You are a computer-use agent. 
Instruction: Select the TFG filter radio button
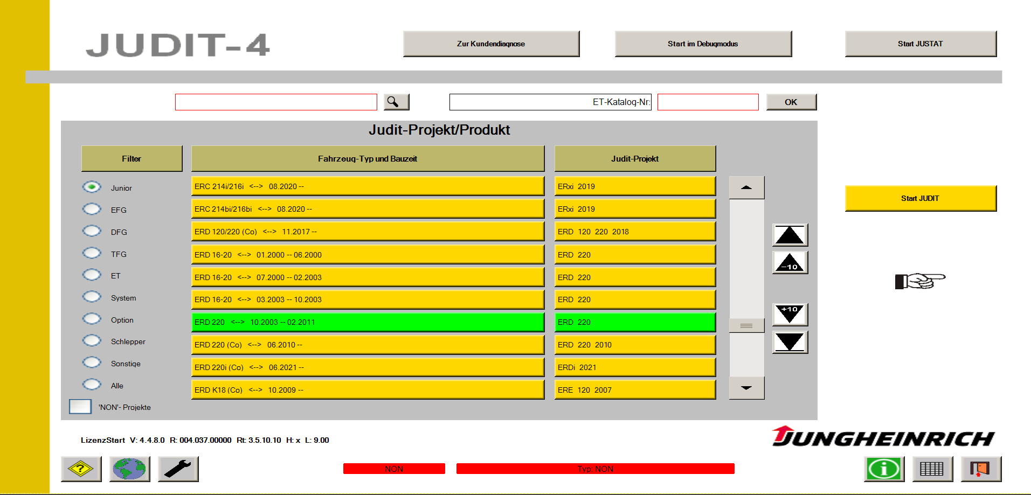tap(92, 253)
